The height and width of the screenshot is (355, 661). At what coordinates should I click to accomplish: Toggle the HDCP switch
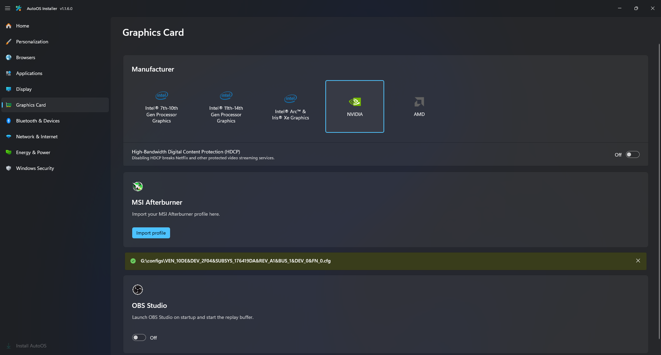pyautogui.click(x=632, y=154)
